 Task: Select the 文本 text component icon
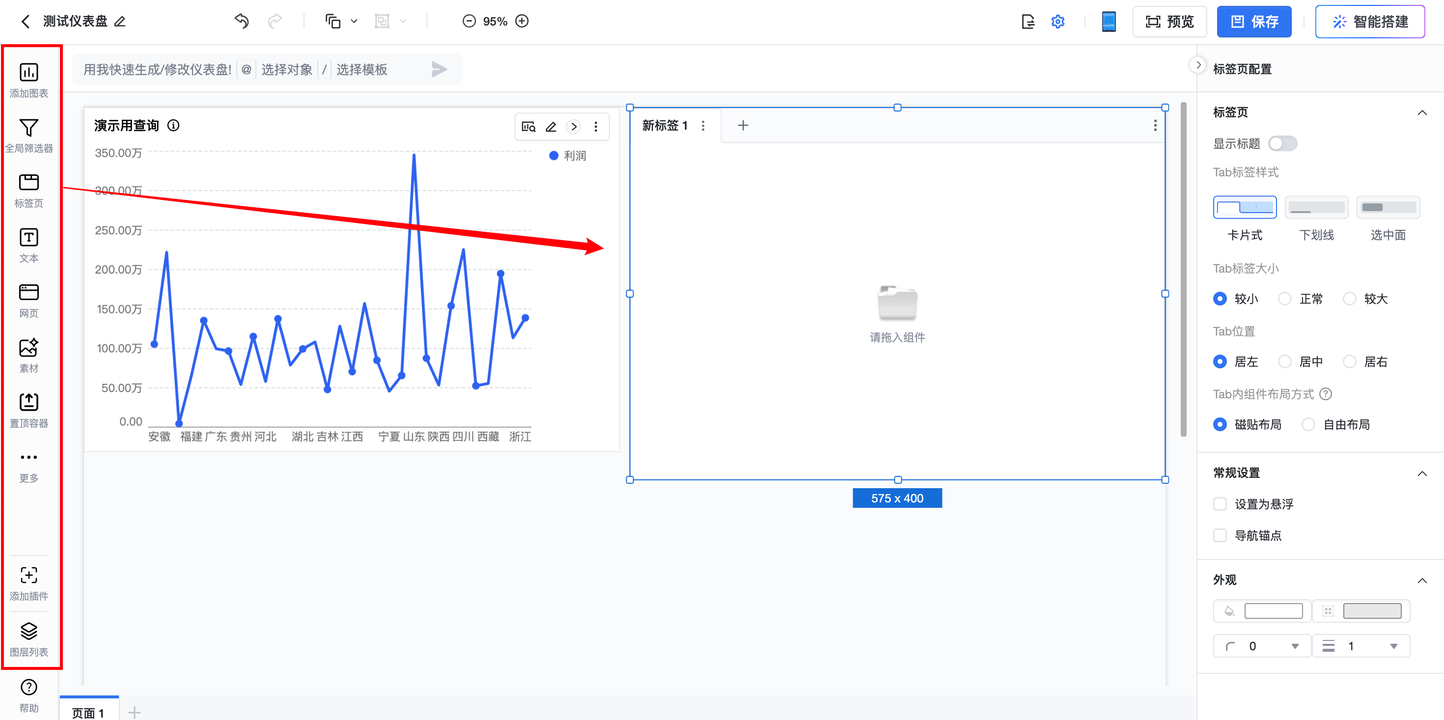click(x=28, y=238)
